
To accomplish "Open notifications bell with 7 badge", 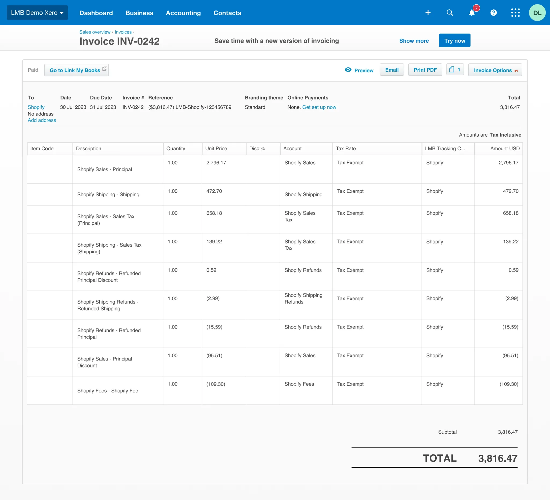I will (x=472, y=12).
